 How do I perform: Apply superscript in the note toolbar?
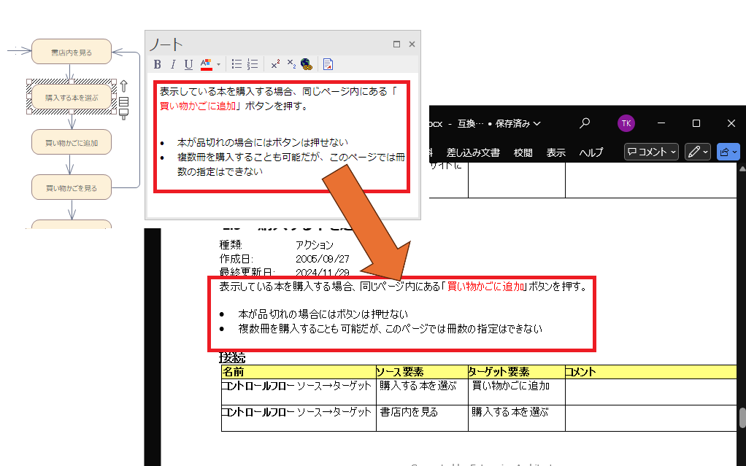click(275, 64)
